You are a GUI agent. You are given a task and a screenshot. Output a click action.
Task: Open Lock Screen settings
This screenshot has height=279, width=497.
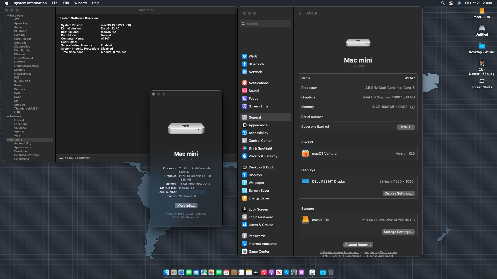tap(258, 209)
